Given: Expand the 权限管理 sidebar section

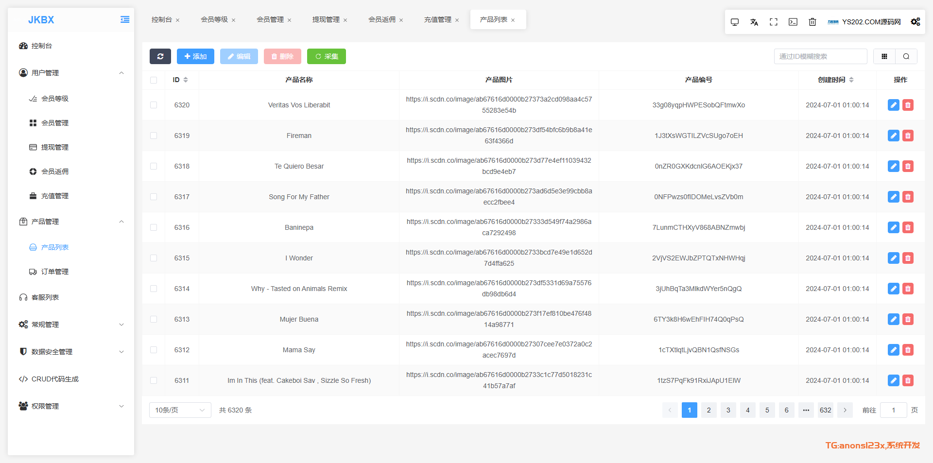Looking at the screenshot, I should 70,406.
